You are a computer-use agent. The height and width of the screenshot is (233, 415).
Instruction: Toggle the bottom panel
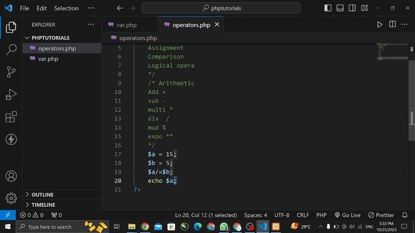[x=340, y=8]
